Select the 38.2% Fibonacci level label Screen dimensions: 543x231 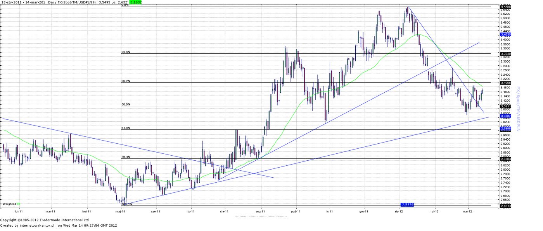(x=126, y=81)
